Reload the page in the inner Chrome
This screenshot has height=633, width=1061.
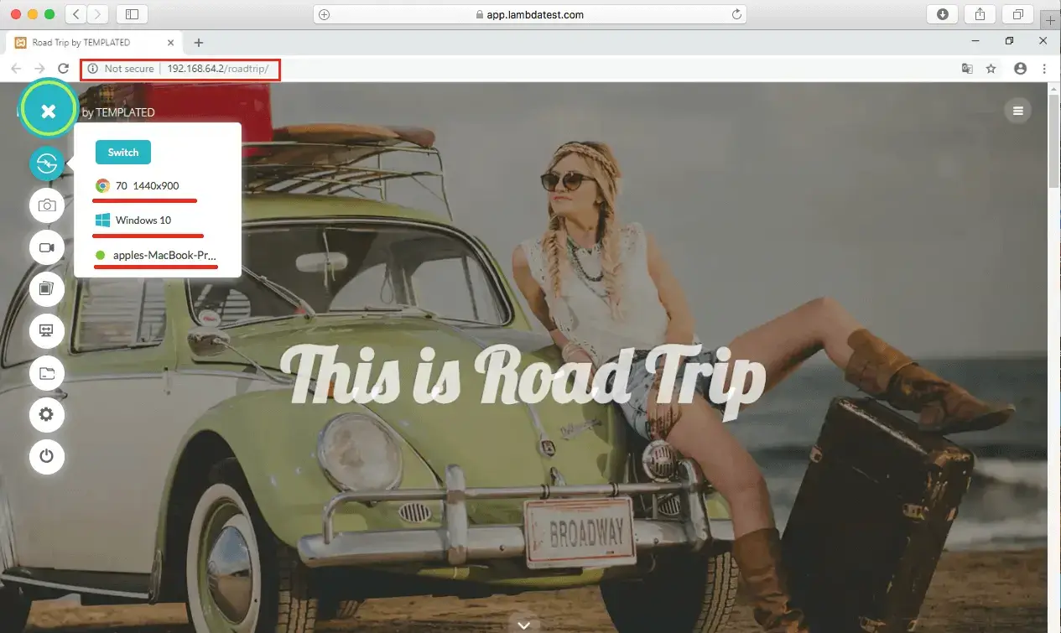click(x=63, y=69)
